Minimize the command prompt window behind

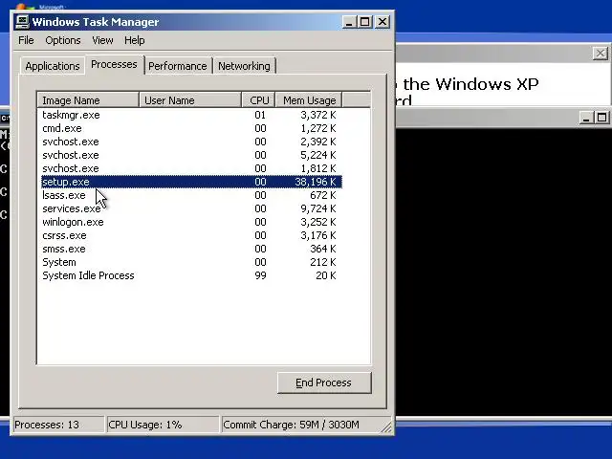tap(586, 118)
